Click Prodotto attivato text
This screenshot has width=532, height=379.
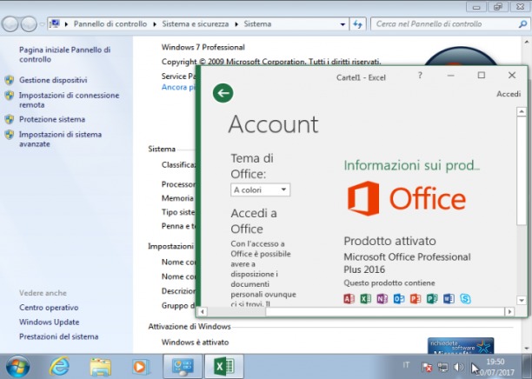tap(389, 241)
